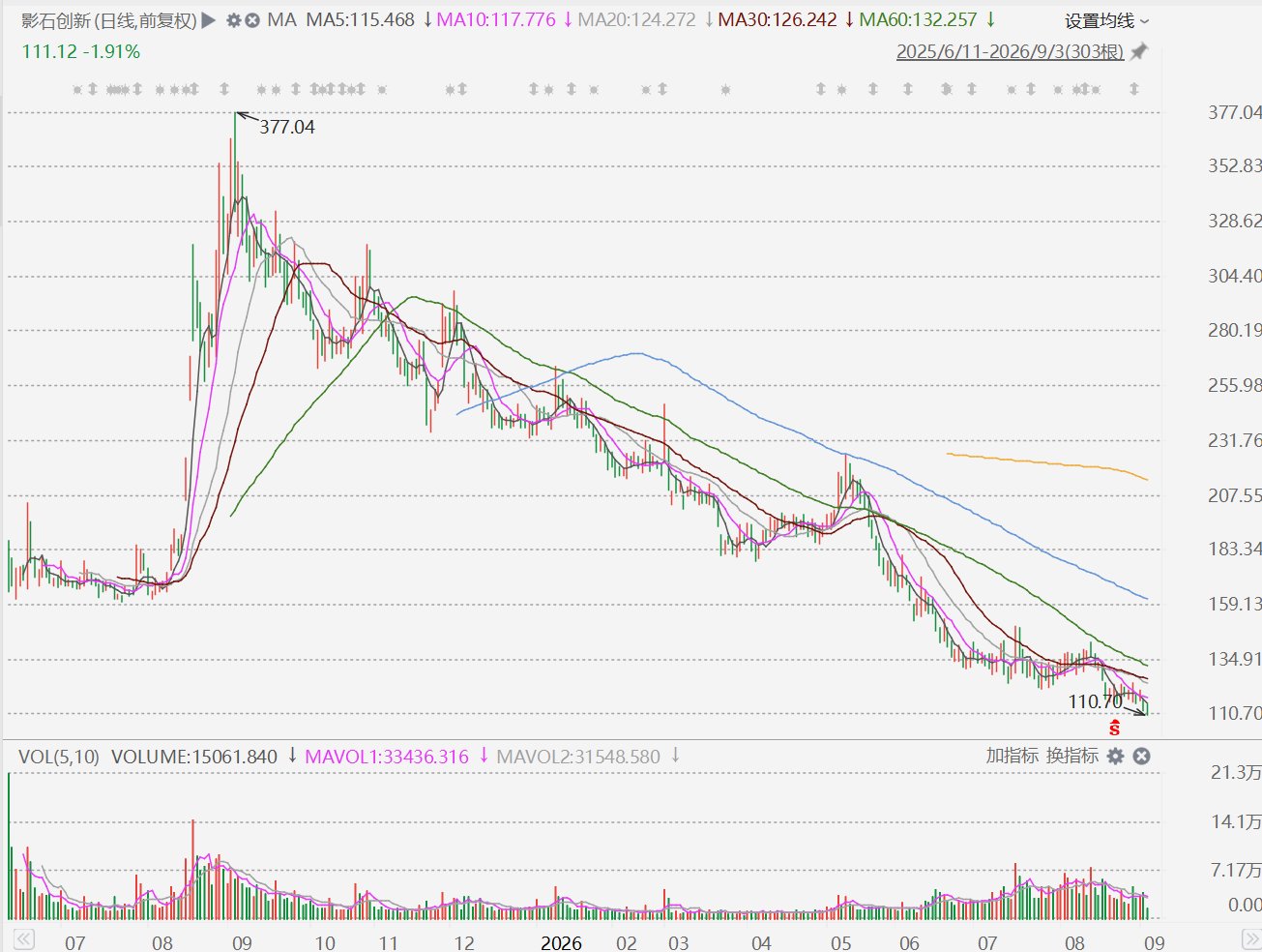Click 加指标 to add an indicator
The width and height of the screenshot is (1262, 952).
click(x=1012, y=756)
